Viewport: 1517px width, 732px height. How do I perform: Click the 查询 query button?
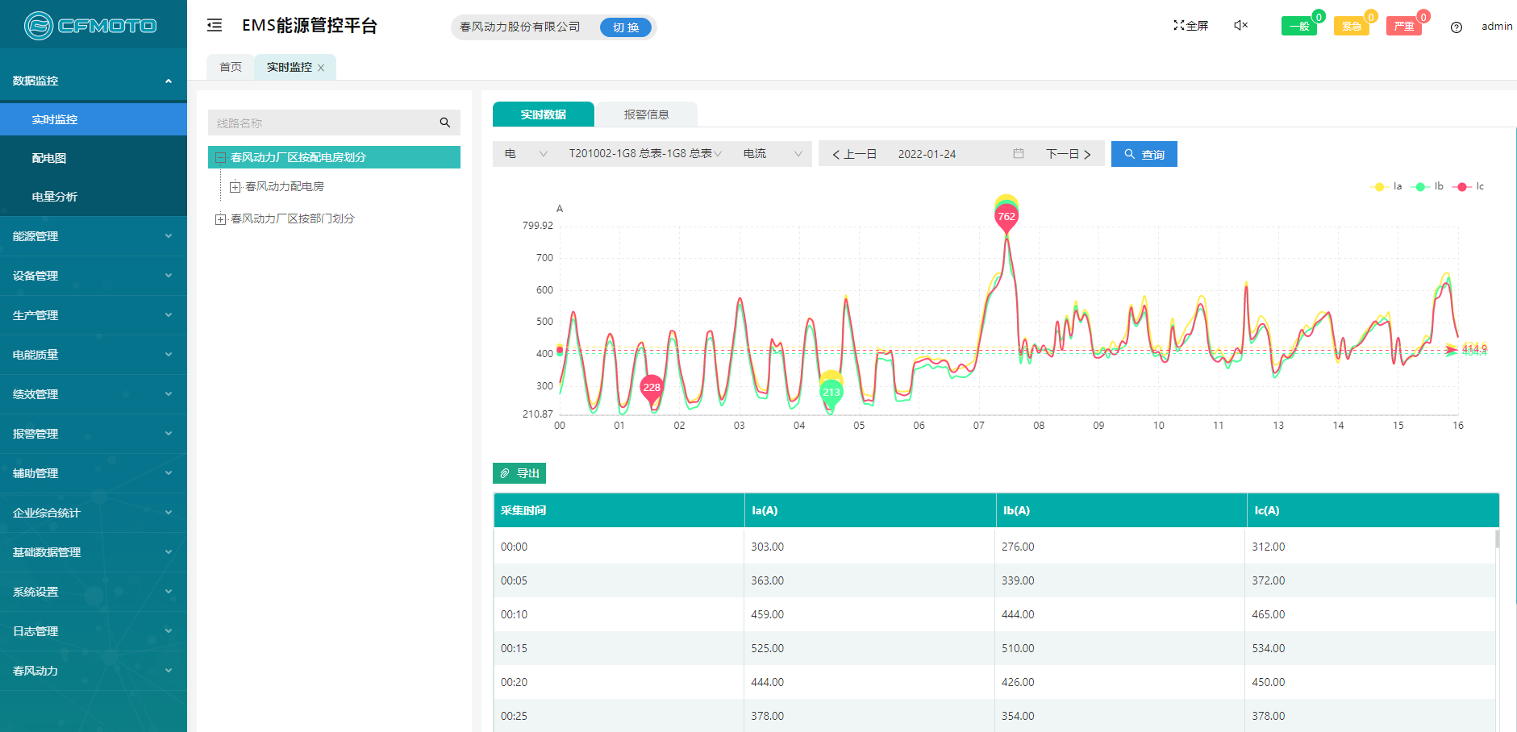coord(1144,154)
